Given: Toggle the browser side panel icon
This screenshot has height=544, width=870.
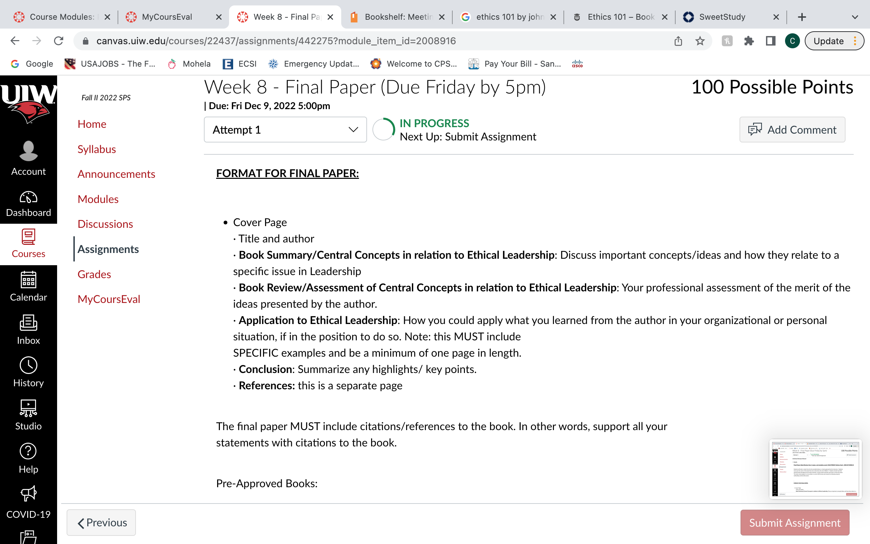Looking at the screenshot, I should click(770, 41).
